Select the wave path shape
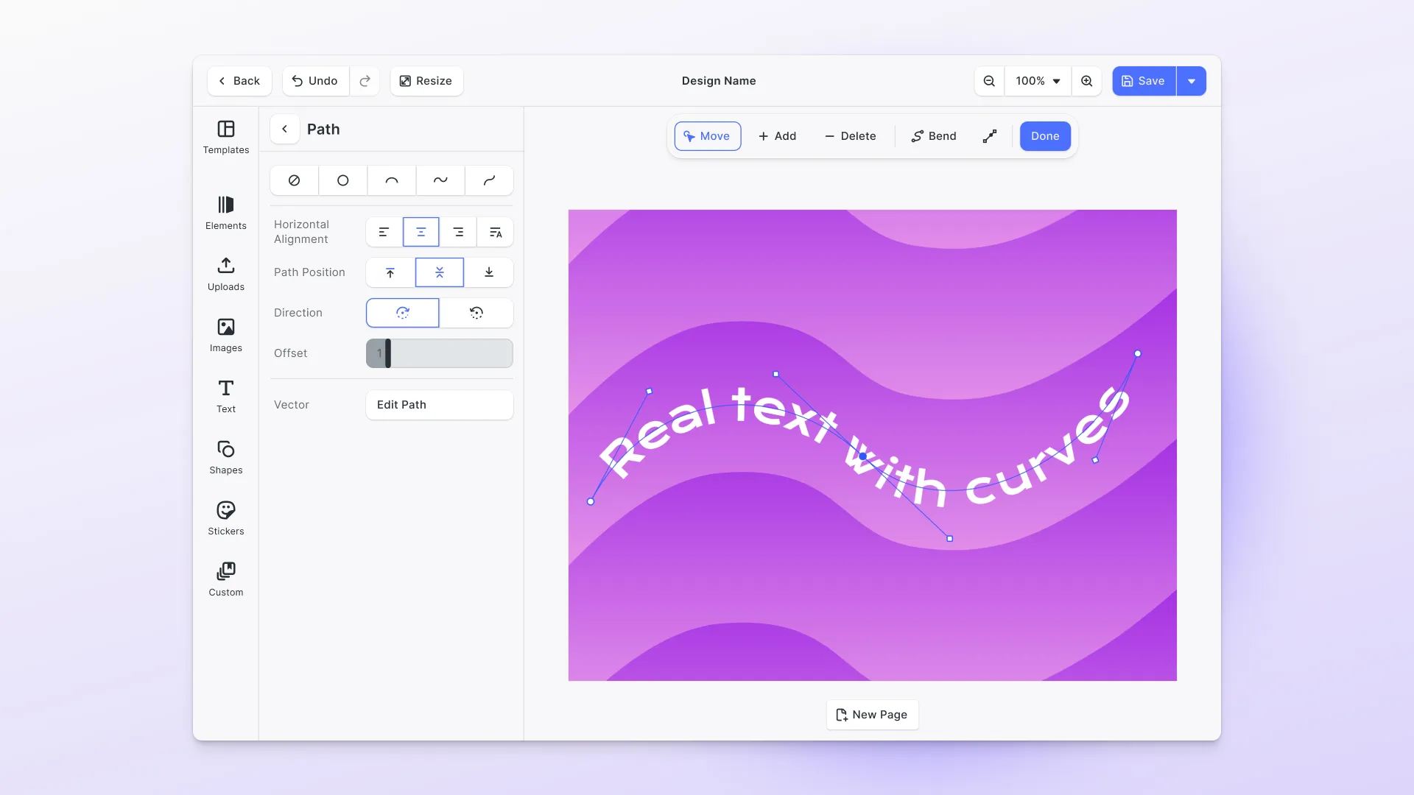The width and height of the screenshot is (1414, 795). pos(440,180)
